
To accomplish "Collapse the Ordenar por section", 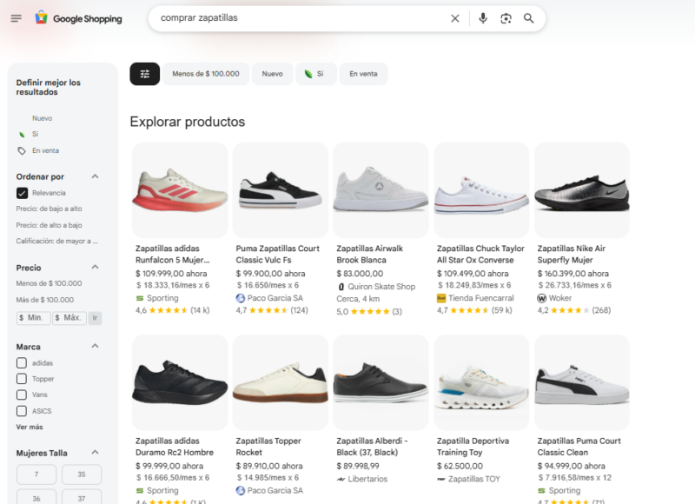I will click(x=95, y=177).
